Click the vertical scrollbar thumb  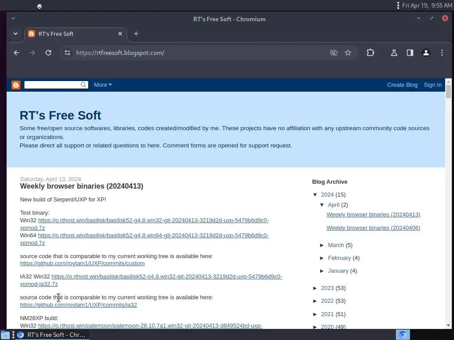click(448, 92)
